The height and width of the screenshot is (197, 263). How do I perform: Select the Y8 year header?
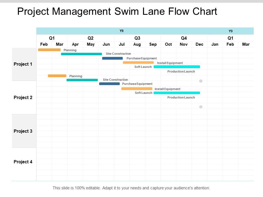[x=122, y=31]
